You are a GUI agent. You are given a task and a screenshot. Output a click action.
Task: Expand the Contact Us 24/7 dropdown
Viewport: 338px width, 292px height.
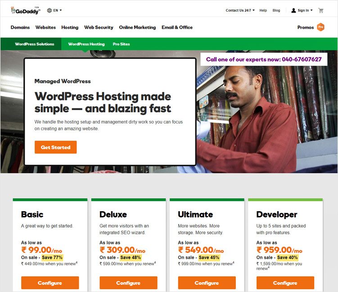click(240, 10)
